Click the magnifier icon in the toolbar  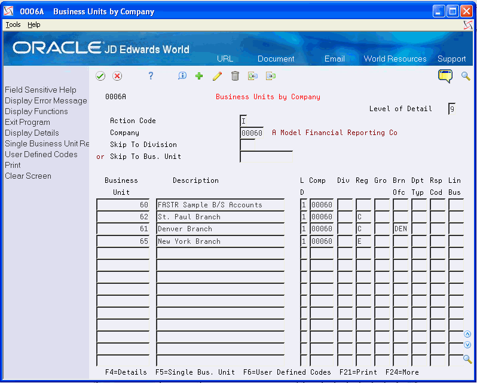[x=466, y=76]
